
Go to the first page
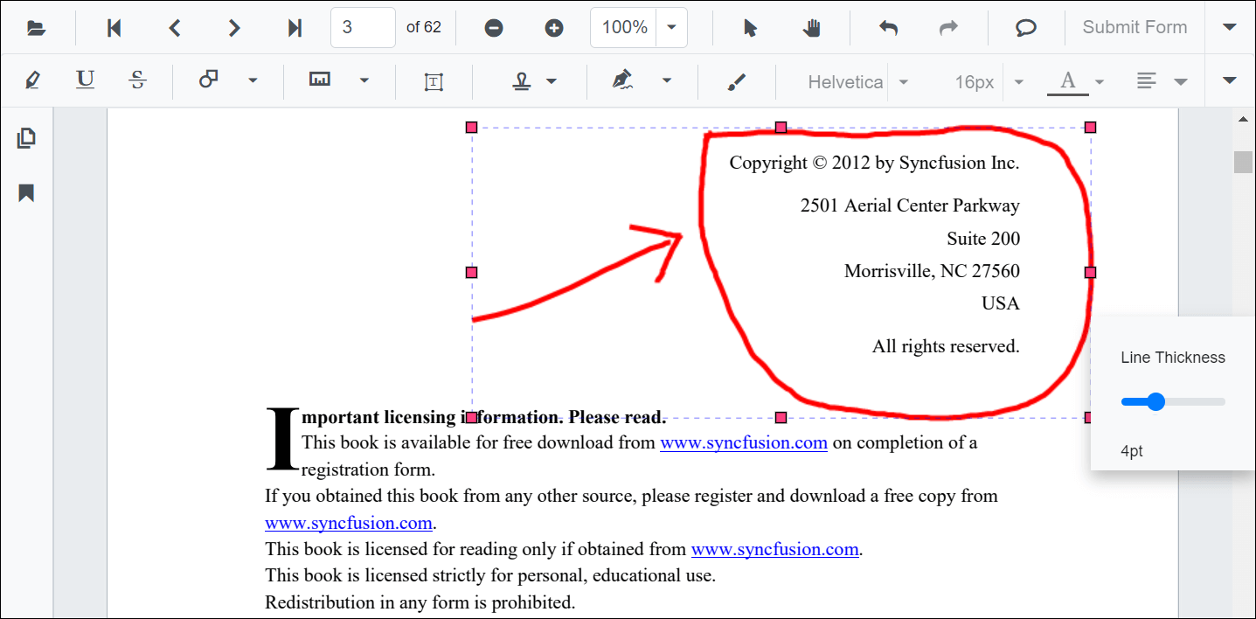[x=114, y=28]
